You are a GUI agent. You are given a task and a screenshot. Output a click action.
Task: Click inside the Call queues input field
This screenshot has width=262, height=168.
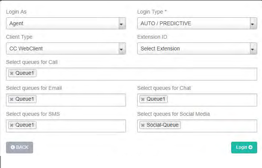[x=147, y=74]
